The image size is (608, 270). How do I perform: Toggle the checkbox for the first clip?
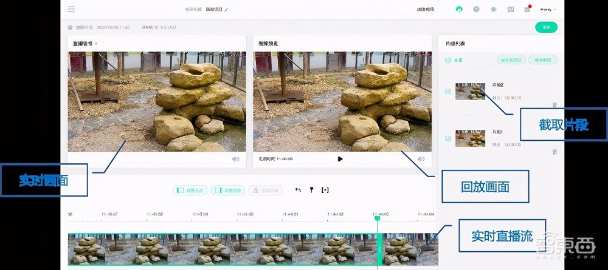pos(448,92)
